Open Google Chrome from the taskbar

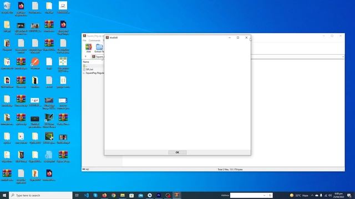point(113,195)
